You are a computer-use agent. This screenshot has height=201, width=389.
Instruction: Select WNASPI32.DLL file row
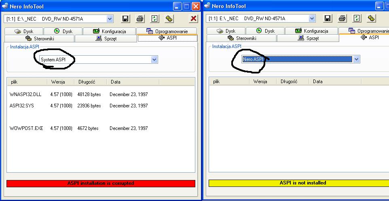click(78, 94)
